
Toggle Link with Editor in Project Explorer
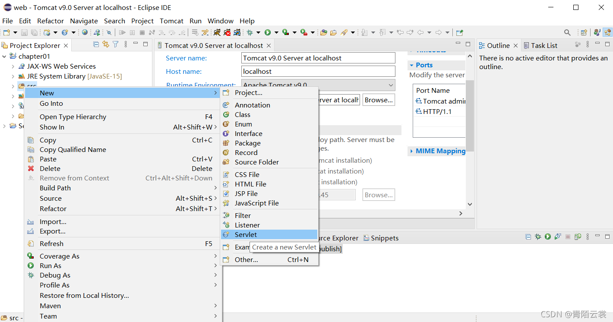pyautogui.click(x=106, y=44)
